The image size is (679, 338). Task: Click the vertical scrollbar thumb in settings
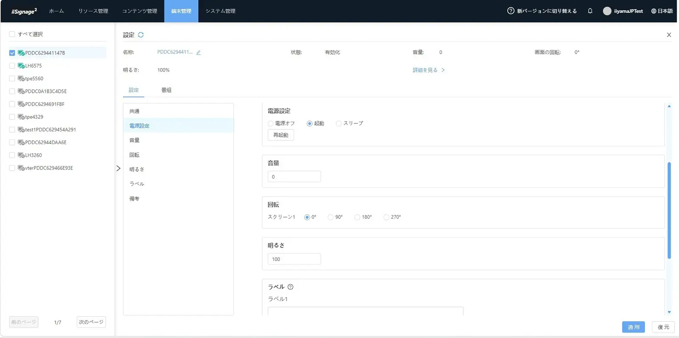click(x=669, y=210)
